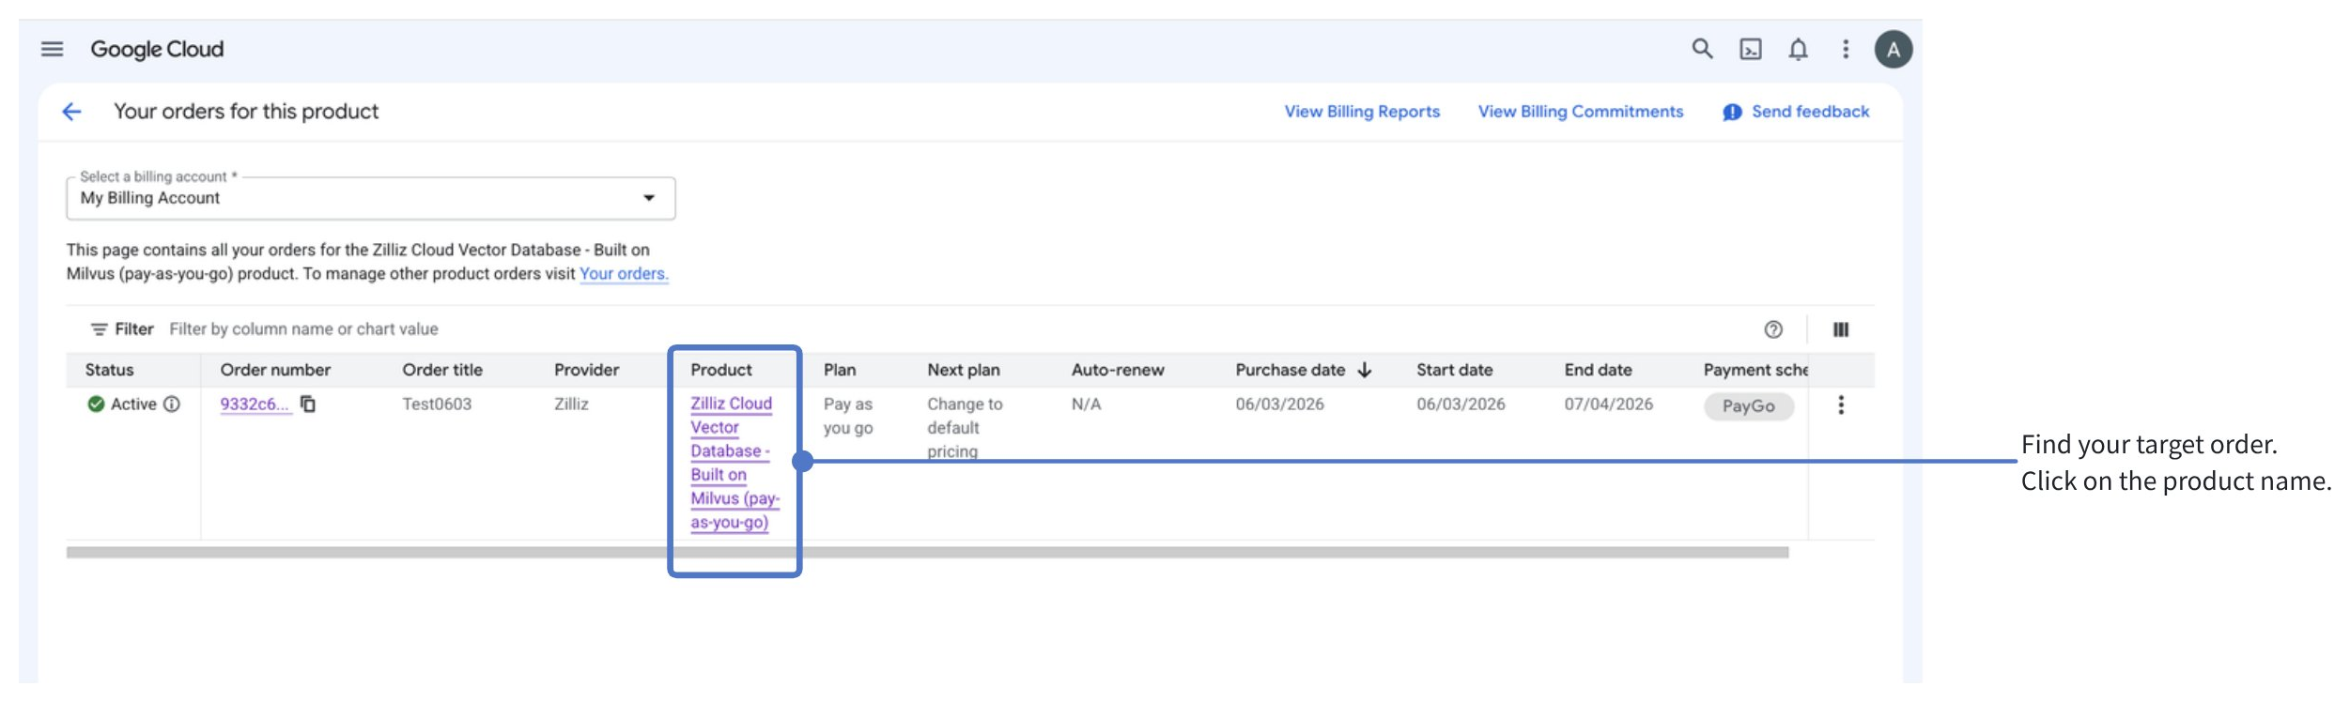Viewport: 2350px width, 702px height.
Task: Sort by the Start date column header
Action: [1454, 370]
